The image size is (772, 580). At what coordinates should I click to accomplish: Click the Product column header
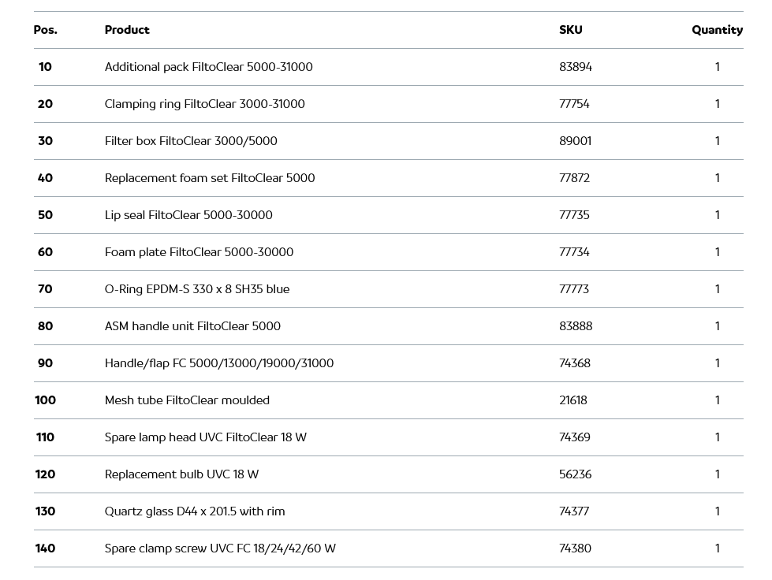pyautogui.click(x=127, y=30)
